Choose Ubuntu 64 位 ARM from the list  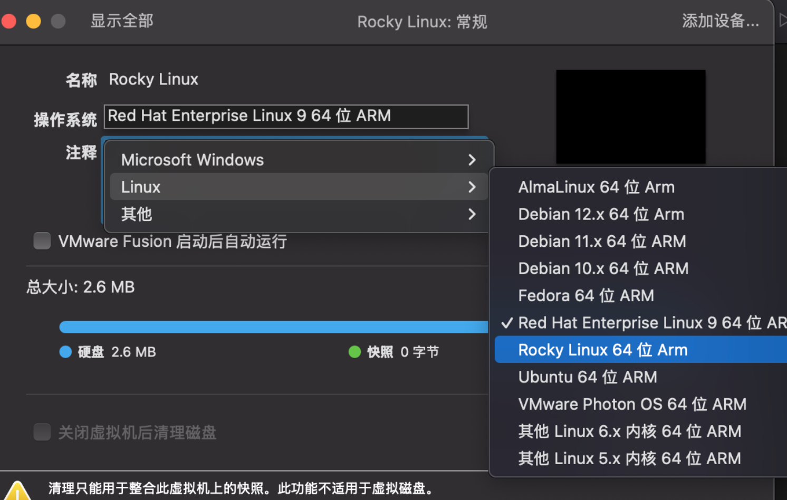pyautogui.click(x=587, y=377)
